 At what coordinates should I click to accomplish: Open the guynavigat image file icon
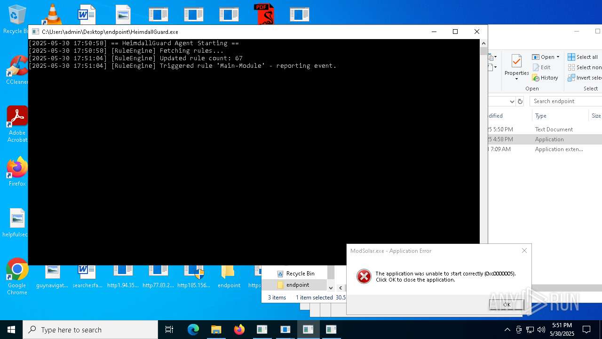pyautogui.click(x=52, y=277)
